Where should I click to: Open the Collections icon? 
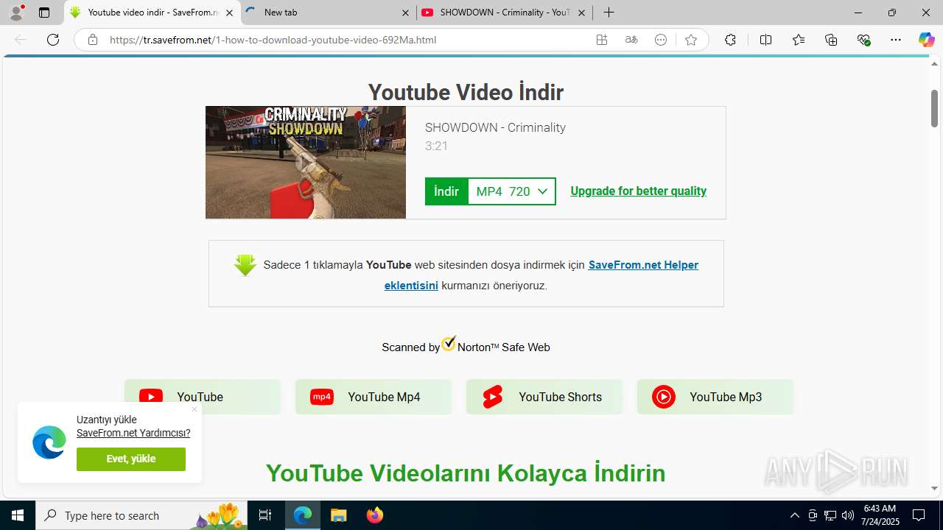click(831, 40)
